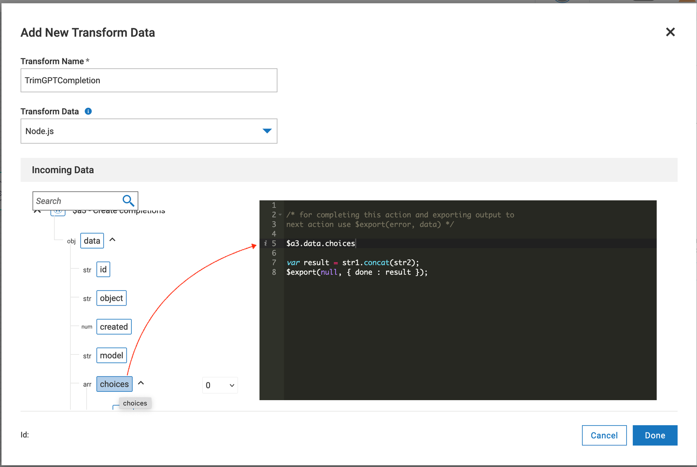Click the highlighted choices array field

[114, 384]
